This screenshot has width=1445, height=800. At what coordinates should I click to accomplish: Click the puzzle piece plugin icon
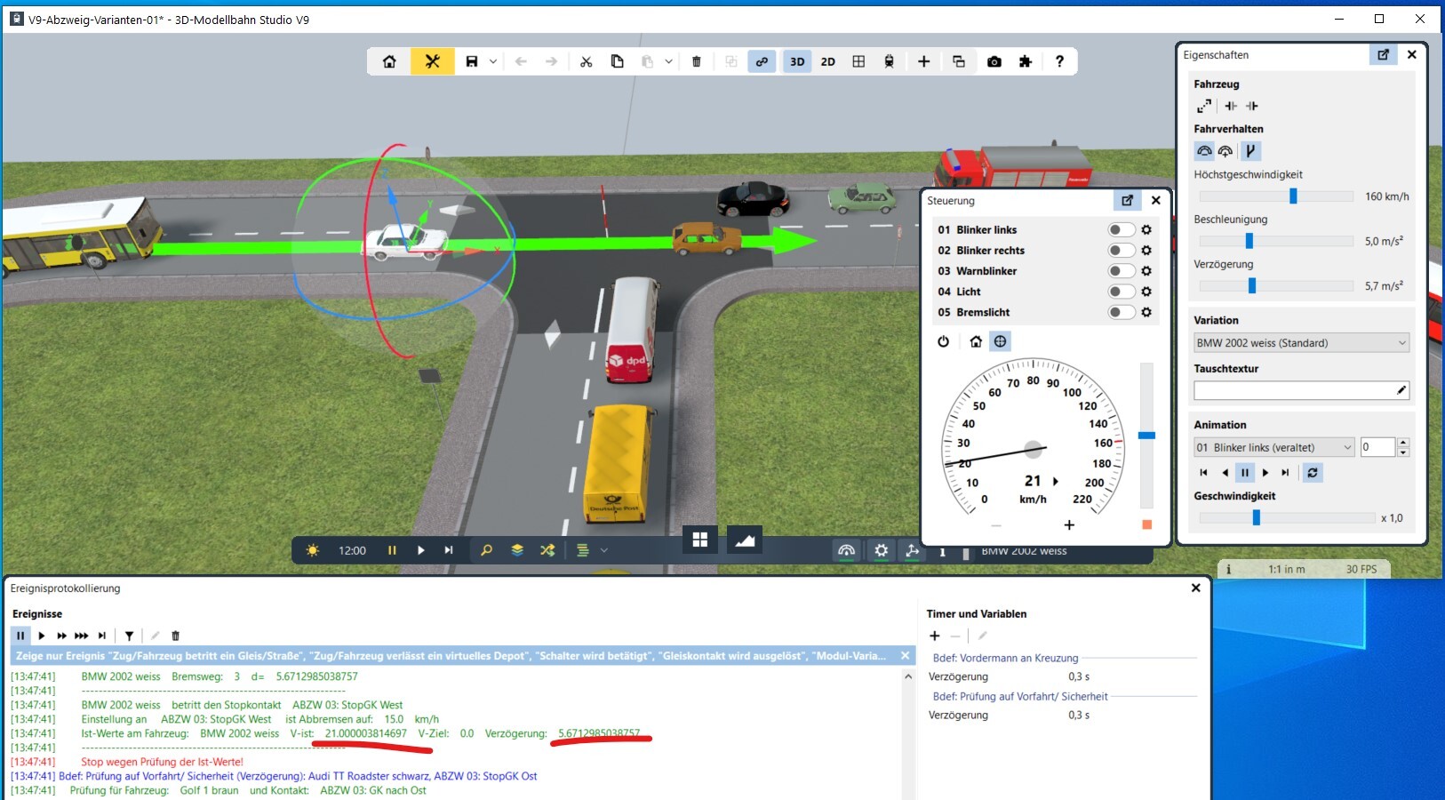(1026, 61)
